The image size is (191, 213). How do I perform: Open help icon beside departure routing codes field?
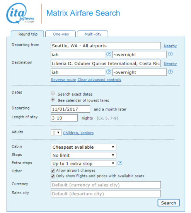click(x=109, y=54)
